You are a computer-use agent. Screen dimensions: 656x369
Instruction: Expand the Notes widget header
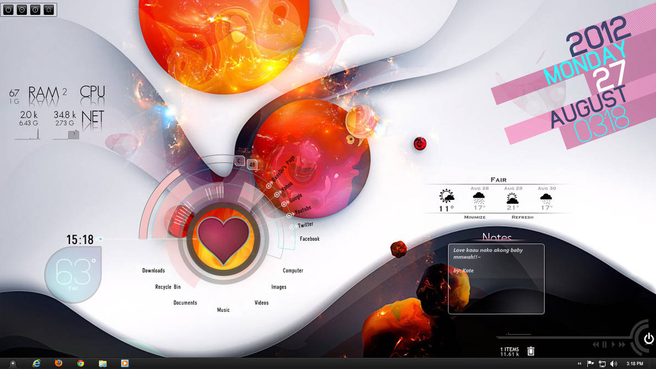point(497,238)
